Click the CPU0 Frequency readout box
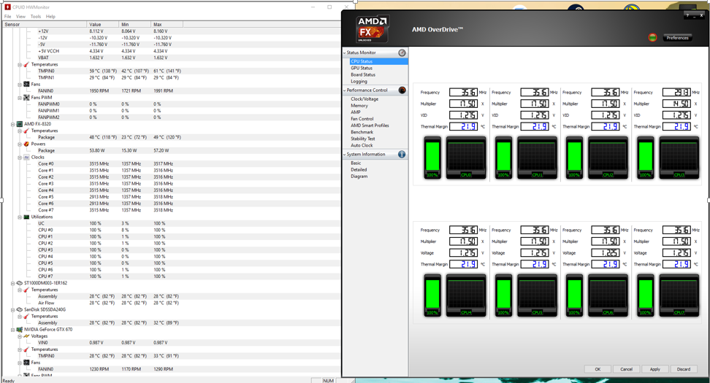710x383 pixels. (463, 92)
